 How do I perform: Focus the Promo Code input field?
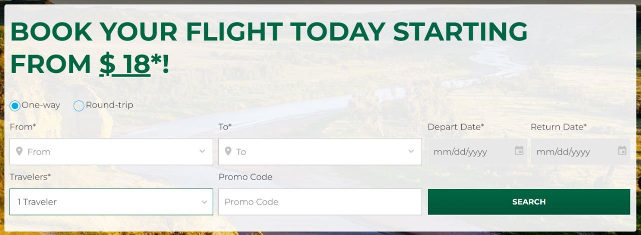click(320, 202)
